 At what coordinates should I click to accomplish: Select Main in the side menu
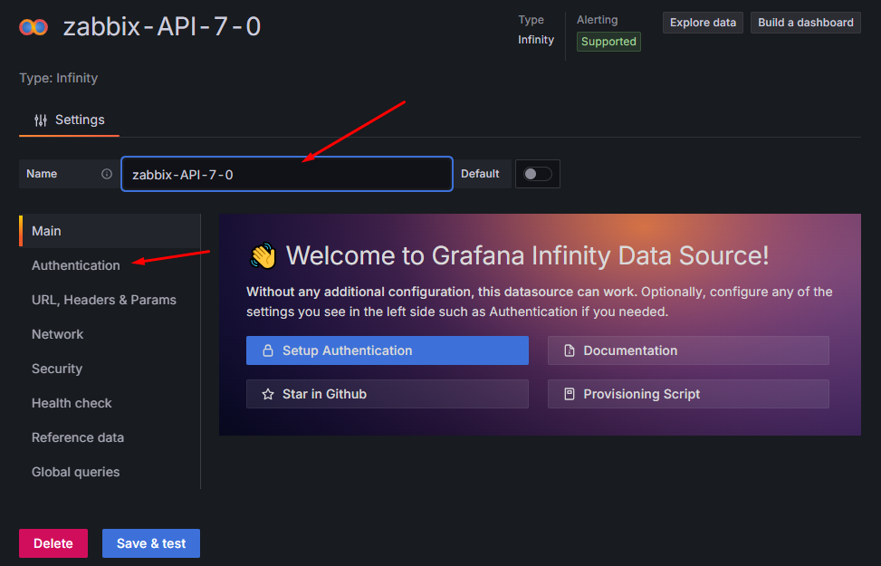(47, 231)
